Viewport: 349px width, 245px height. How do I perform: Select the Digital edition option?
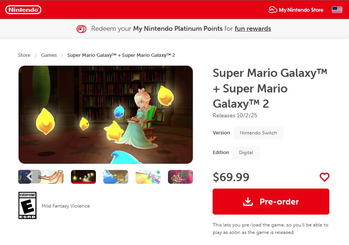246,153
